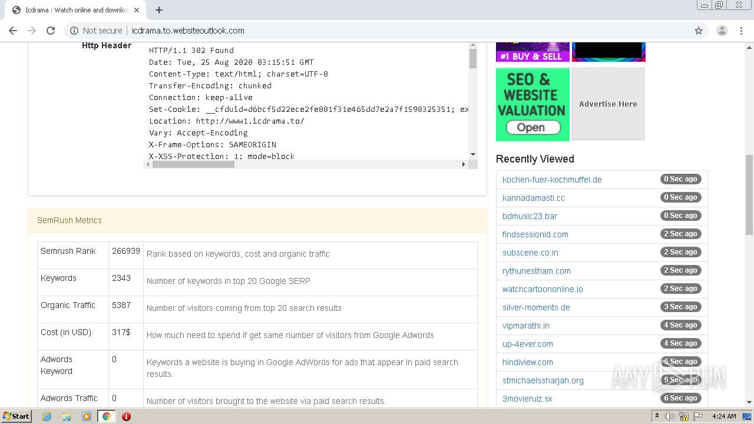Open kannadamasti.cc link
This screenshot has height=424, width=754.
(533, 198)
